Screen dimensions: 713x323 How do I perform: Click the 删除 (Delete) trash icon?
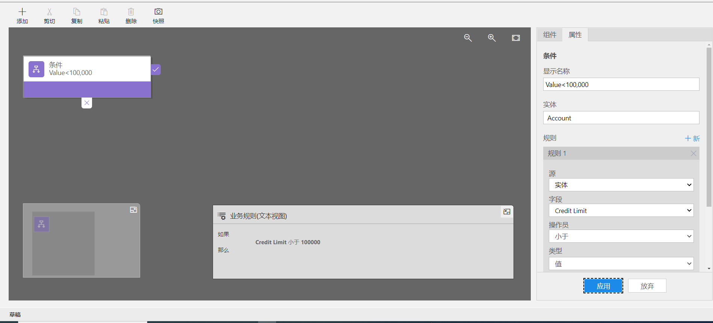pos(131,12)
